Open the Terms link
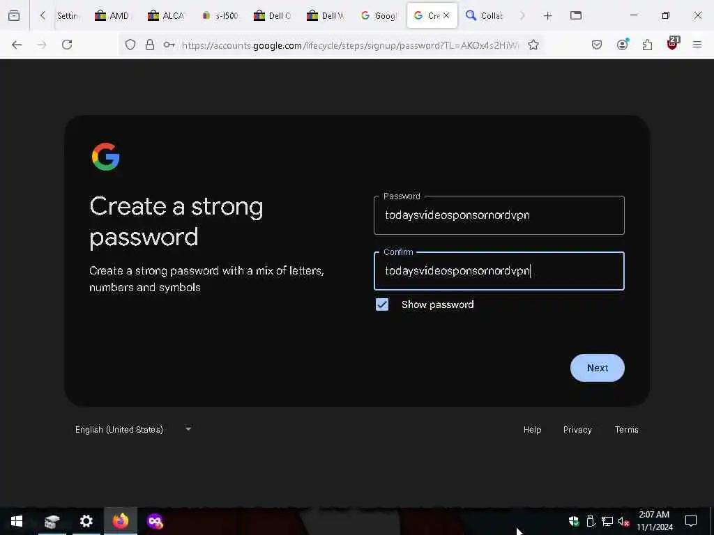 click(627, 429)
